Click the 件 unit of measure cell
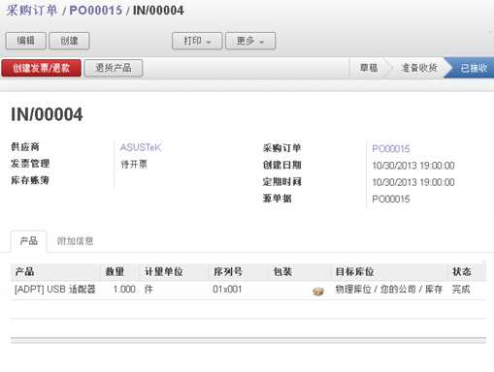 coord(148,290)
